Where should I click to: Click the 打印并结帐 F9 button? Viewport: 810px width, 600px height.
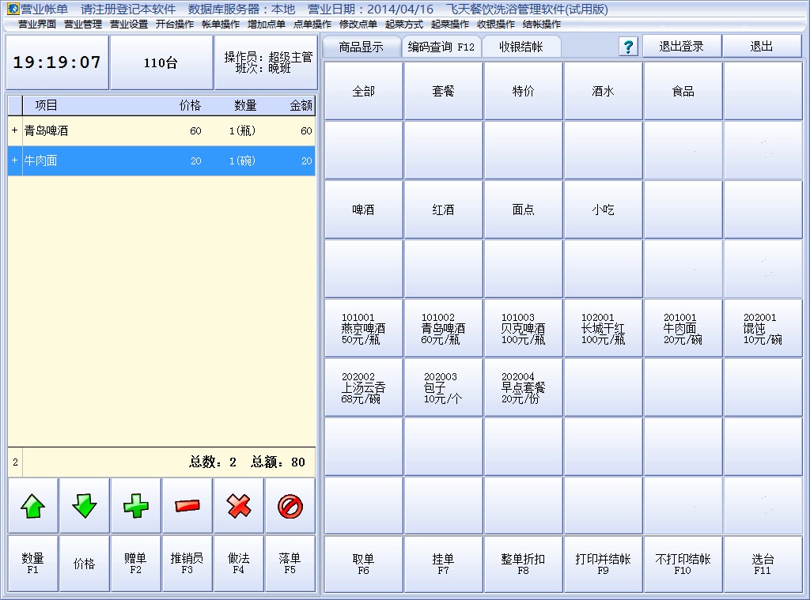click(x=603, y=564)
